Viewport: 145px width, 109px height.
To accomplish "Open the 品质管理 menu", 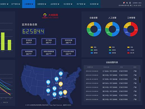I will point(55,4).
